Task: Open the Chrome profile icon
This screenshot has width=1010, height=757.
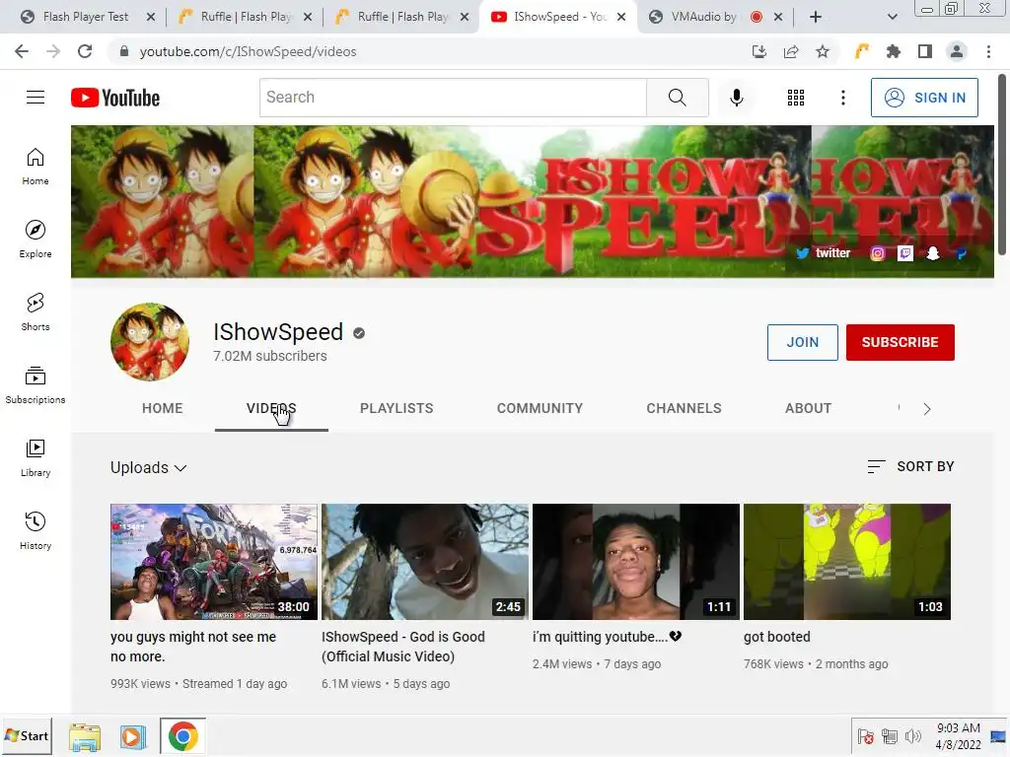Action: coord(957,51)
